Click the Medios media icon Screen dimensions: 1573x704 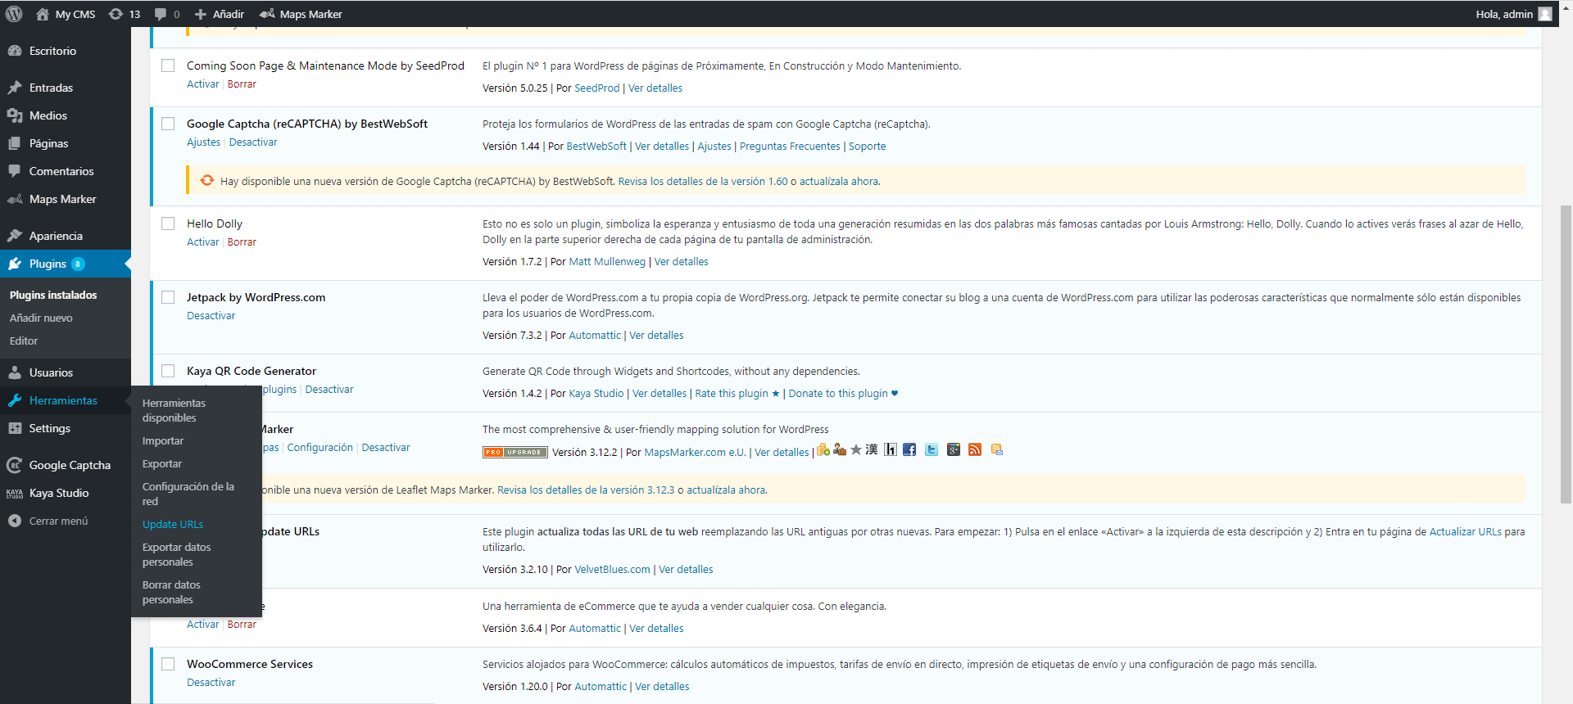point(15,115)
